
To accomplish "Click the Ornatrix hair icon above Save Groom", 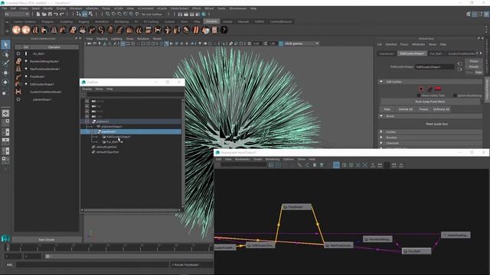I will pyautogui.click(x=5, y=238).
